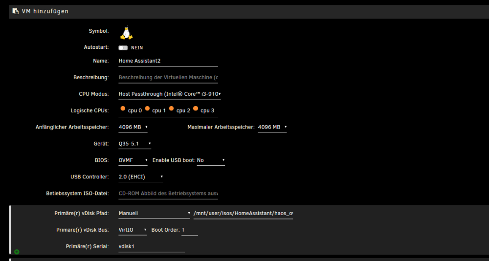Click the Betriebssystem ISO-Datei field
Viewport: 489px width, 261px height.
pyautogui.click(x=168, y=194)
